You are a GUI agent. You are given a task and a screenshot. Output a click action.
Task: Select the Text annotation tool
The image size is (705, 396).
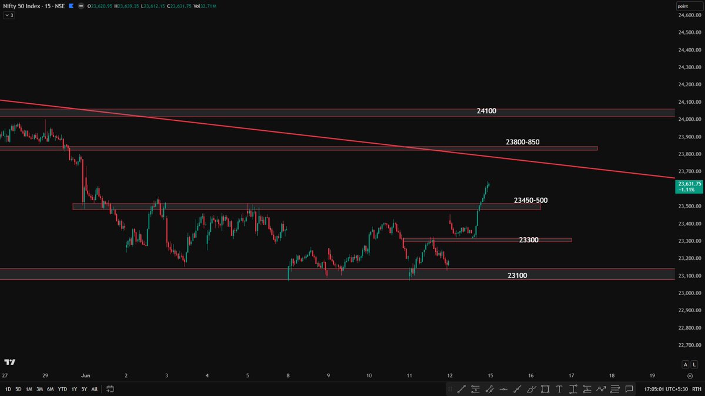click(559, 389)
